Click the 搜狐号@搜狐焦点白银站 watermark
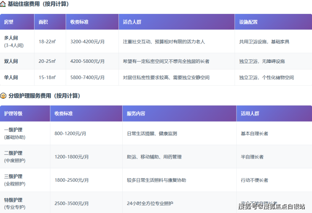Viewport: 312px width, 213px height. [272, 206]
